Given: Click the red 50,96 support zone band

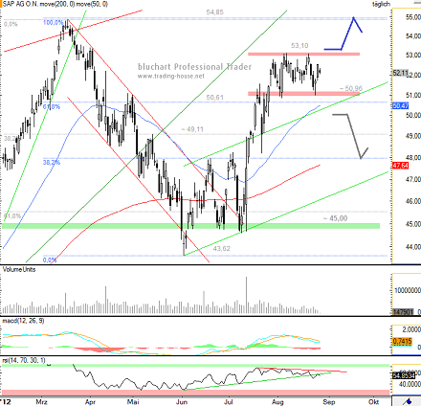Looking at the screenshot, I should pos(303,94).
